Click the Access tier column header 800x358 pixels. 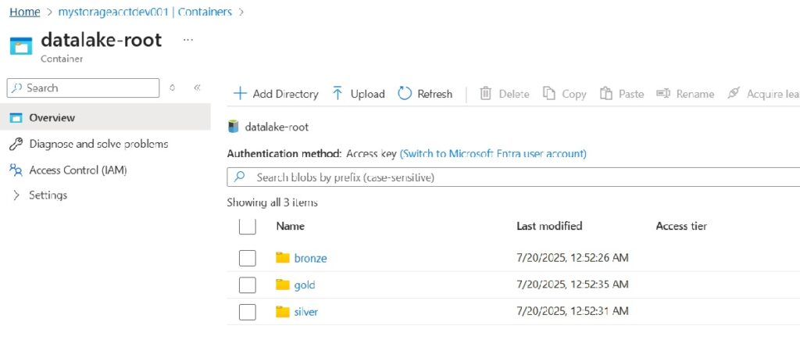(x=681, y=226)
